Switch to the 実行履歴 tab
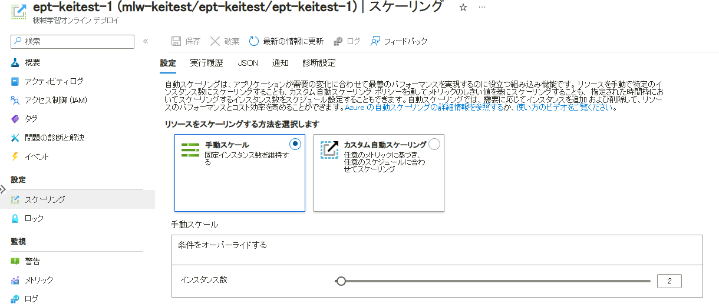This screenshot has width=719, height=307. [206, 63]
